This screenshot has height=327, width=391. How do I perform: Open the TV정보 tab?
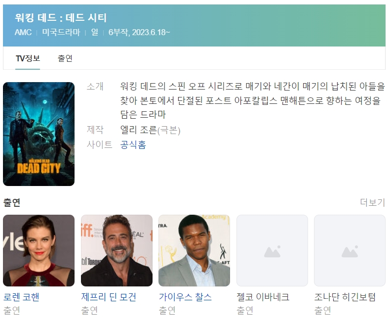[x=28, y=58]
